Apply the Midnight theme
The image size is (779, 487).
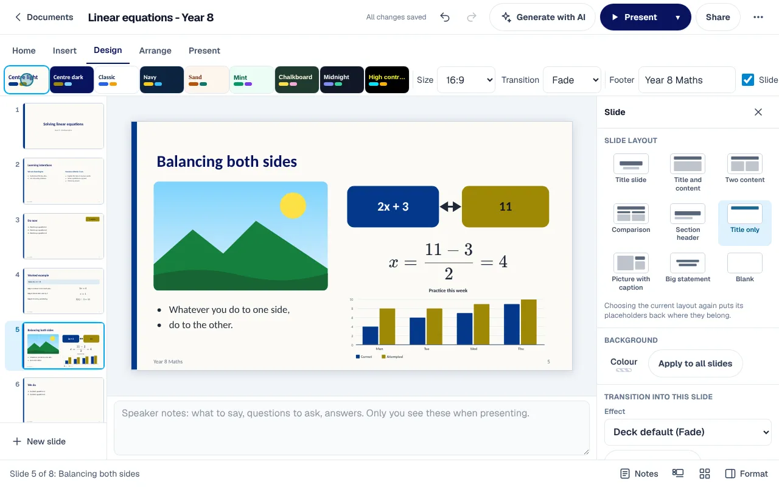(341, 80)
